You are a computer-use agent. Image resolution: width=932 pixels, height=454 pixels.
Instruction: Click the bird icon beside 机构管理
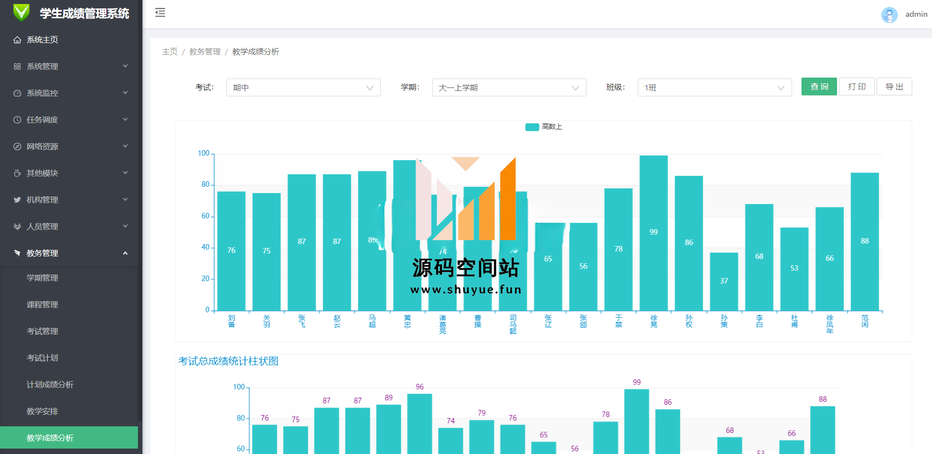point(17,200)
